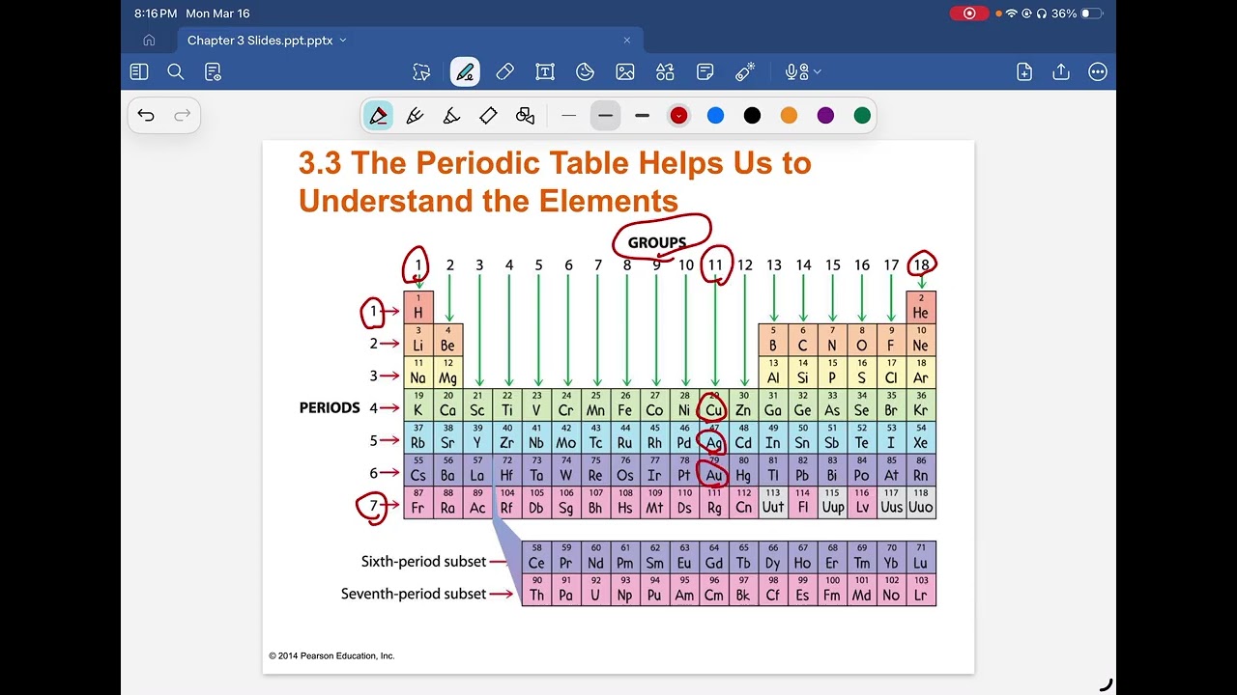Tap the slide title heading text
The image size is (1237, 695).
[555, 181]
